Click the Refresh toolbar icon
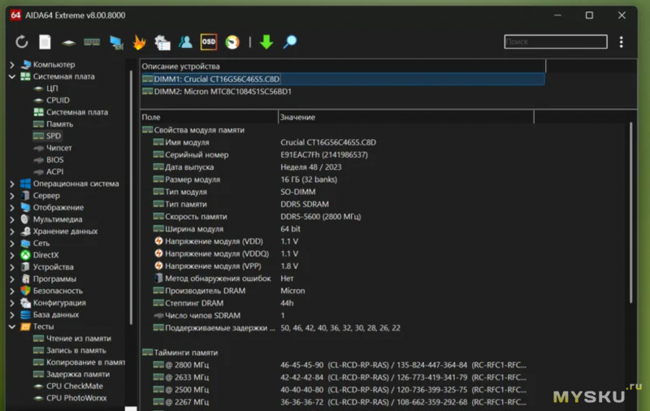650x411 pixels. pyautogui.click(x=22, y=42)
